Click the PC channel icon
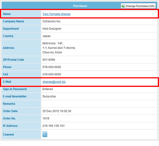Screen dimensions: 159x146 (45, 134)
